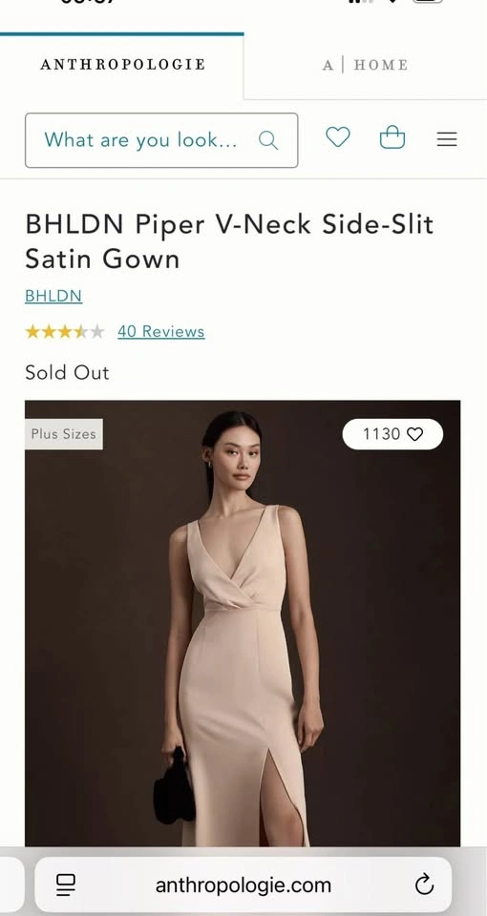The height and width of the screenshot is (916, 487).
Task: Open the shopping bag icon
Action: 392,138
